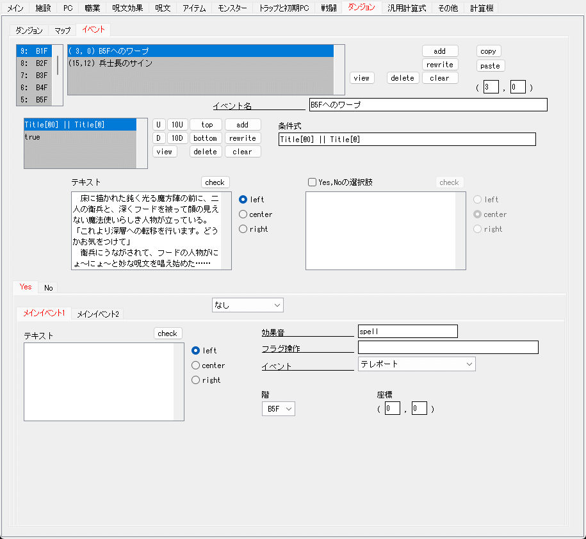Open the 計算機 tab
The image size is (586, 539).
(x=482, y=8)
